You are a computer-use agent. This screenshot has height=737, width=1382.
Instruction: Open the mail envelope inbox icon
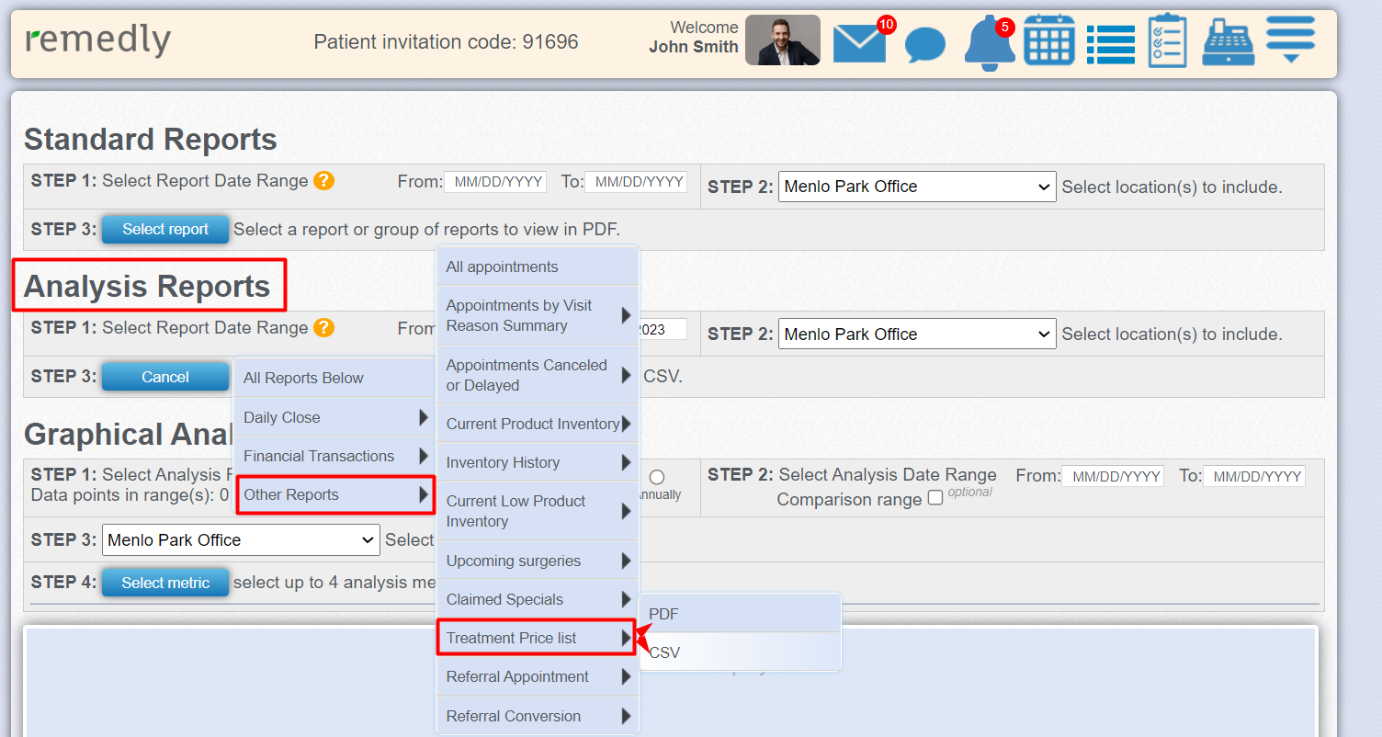[x=859, y=44]
